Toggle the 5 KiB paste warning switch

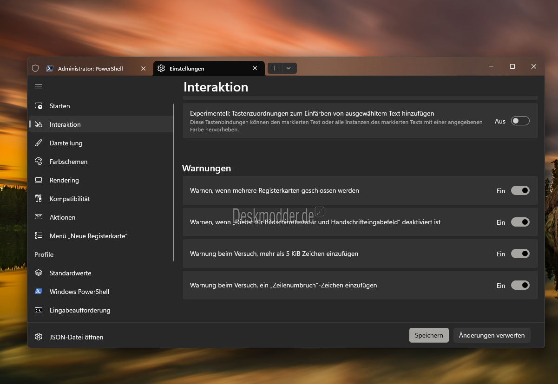coord(520,254)
